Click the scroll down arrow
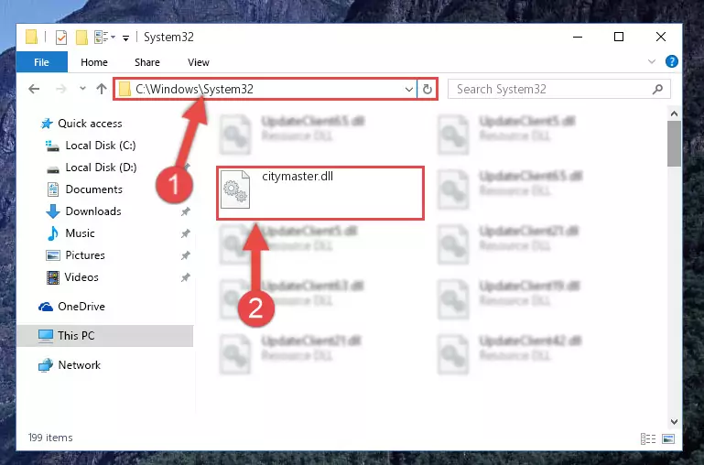The width and height of the screenshot is (704, 465). pyautogui.click(x=674, y=421)
